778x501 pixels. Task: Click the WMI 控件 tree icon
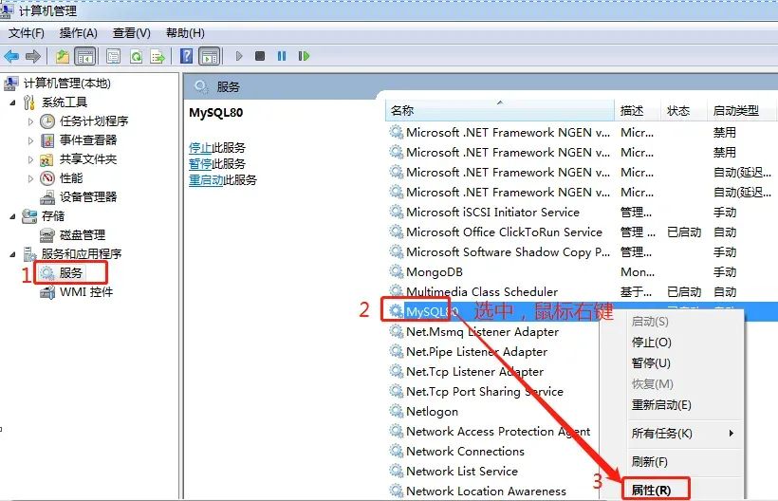click(x=47, y=292)
